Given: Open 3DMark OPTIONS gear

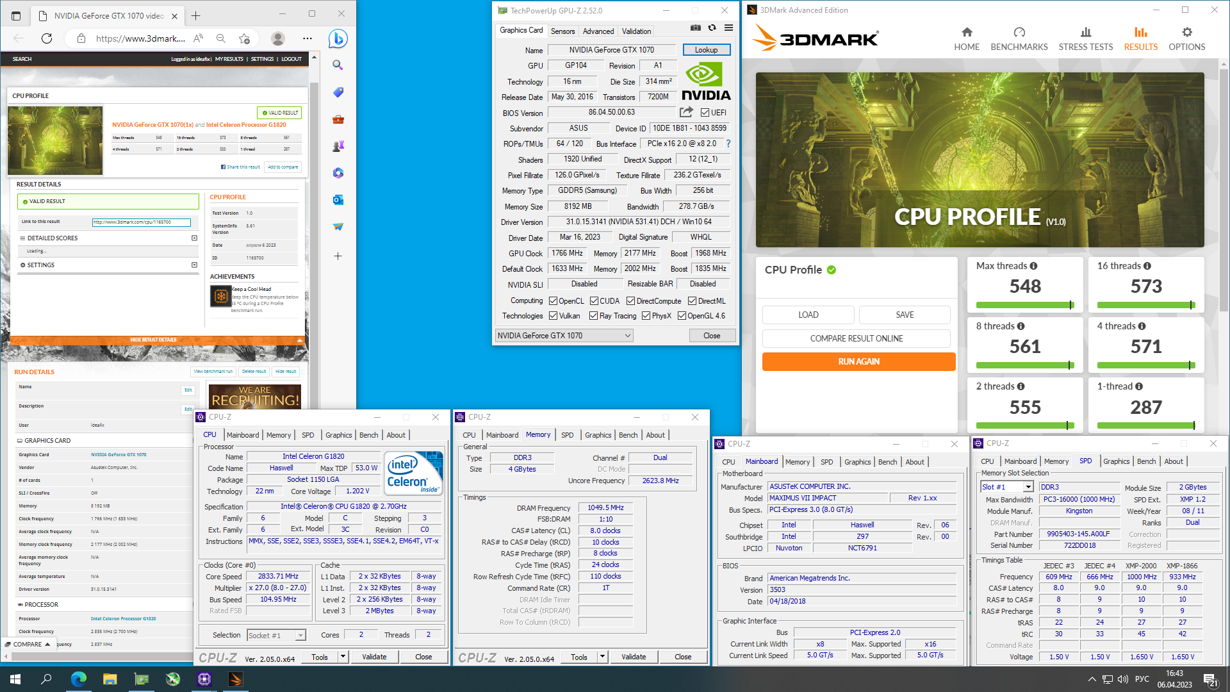Looking at the screenshot, I should 1187,38.
